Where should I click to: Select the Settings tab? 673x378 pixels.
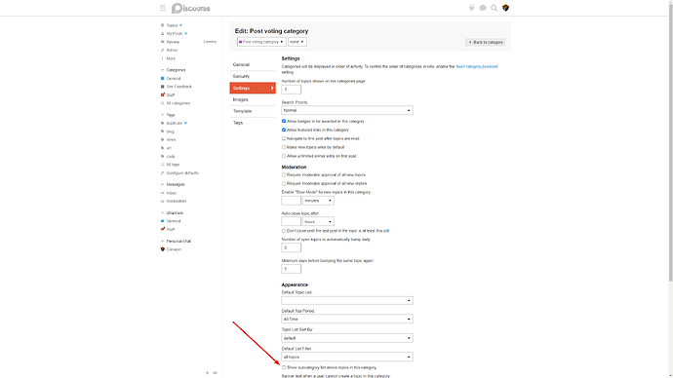tap(253, 88)
